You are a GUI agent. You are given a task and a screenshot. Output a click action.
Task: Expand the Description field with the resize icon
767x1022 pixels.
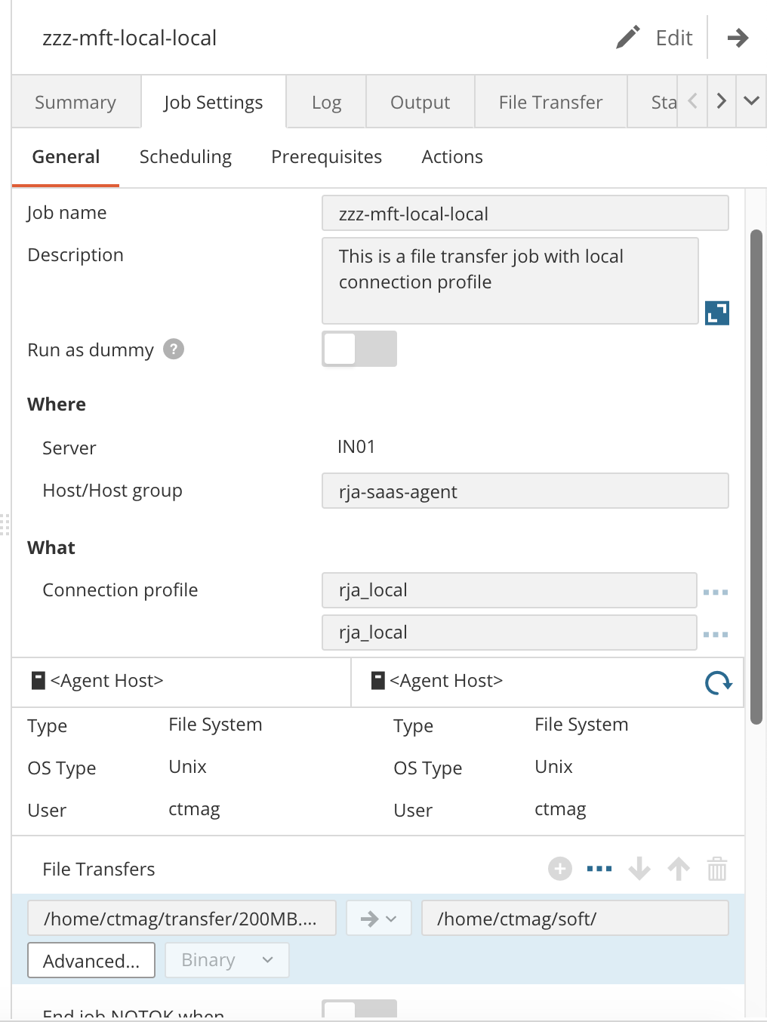716,312
